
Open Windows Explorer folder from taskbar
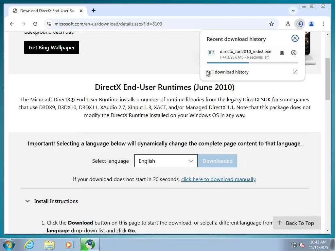(49, 244)
